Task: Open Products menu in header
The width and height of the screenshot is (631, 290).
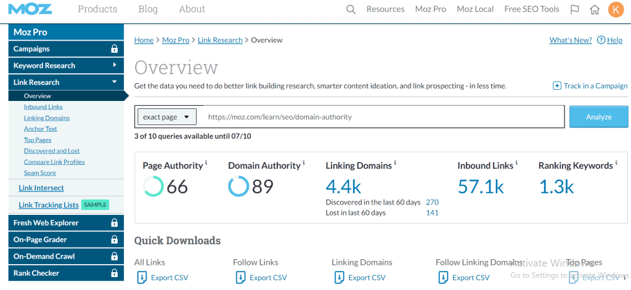Action: (98, 9)
